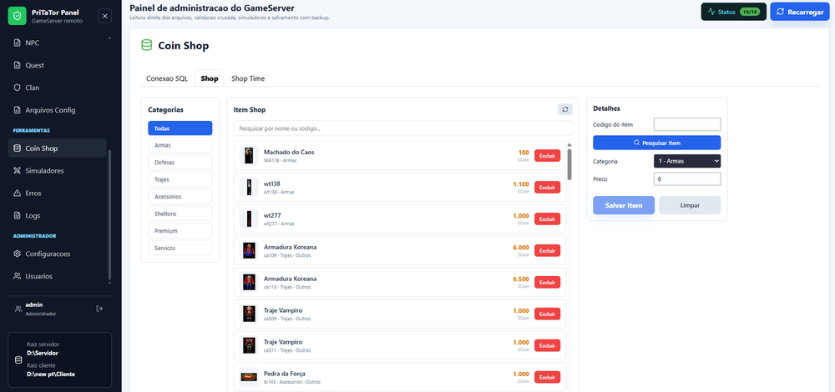835x392 pixels.
Task: Click the Clan shield icon in sidebar
Action: coord(17,88)
